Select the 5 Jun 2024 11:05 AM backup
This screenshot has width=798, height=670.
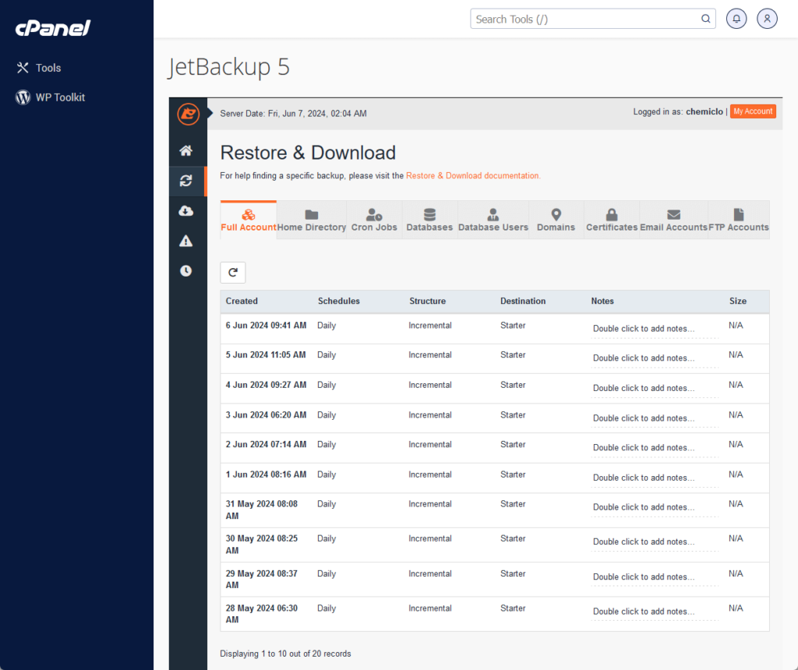tap(495, 358)
